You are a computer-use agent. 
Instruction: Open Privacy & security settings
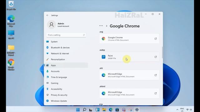(x=66, y=95)
